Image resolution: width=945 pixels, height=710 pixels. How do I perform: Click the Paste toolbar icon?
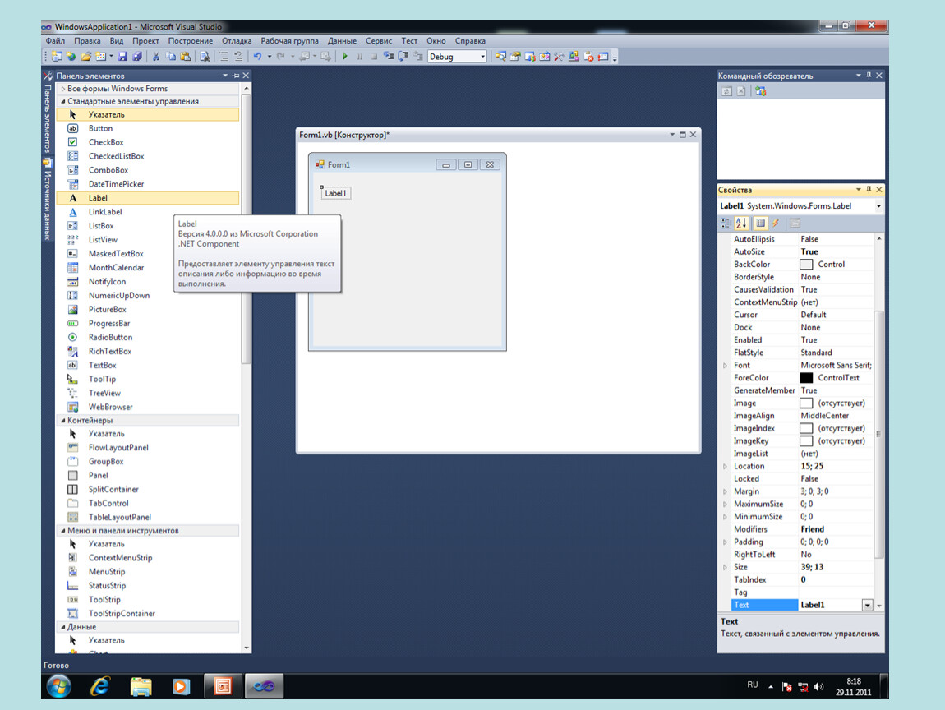click(186, 57)
